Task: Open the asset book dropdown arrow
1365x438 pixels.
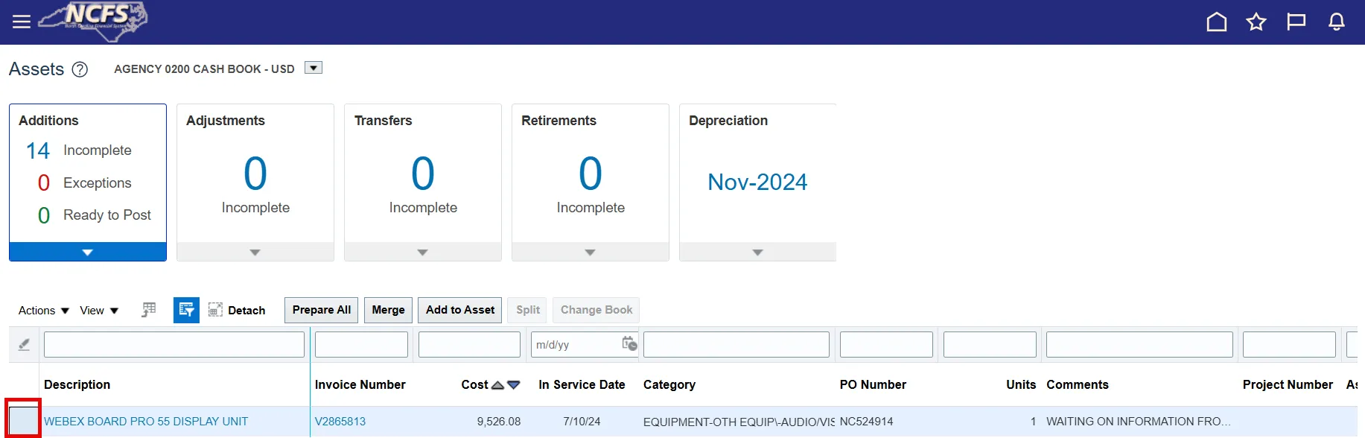Action: (x=314, y=69)
